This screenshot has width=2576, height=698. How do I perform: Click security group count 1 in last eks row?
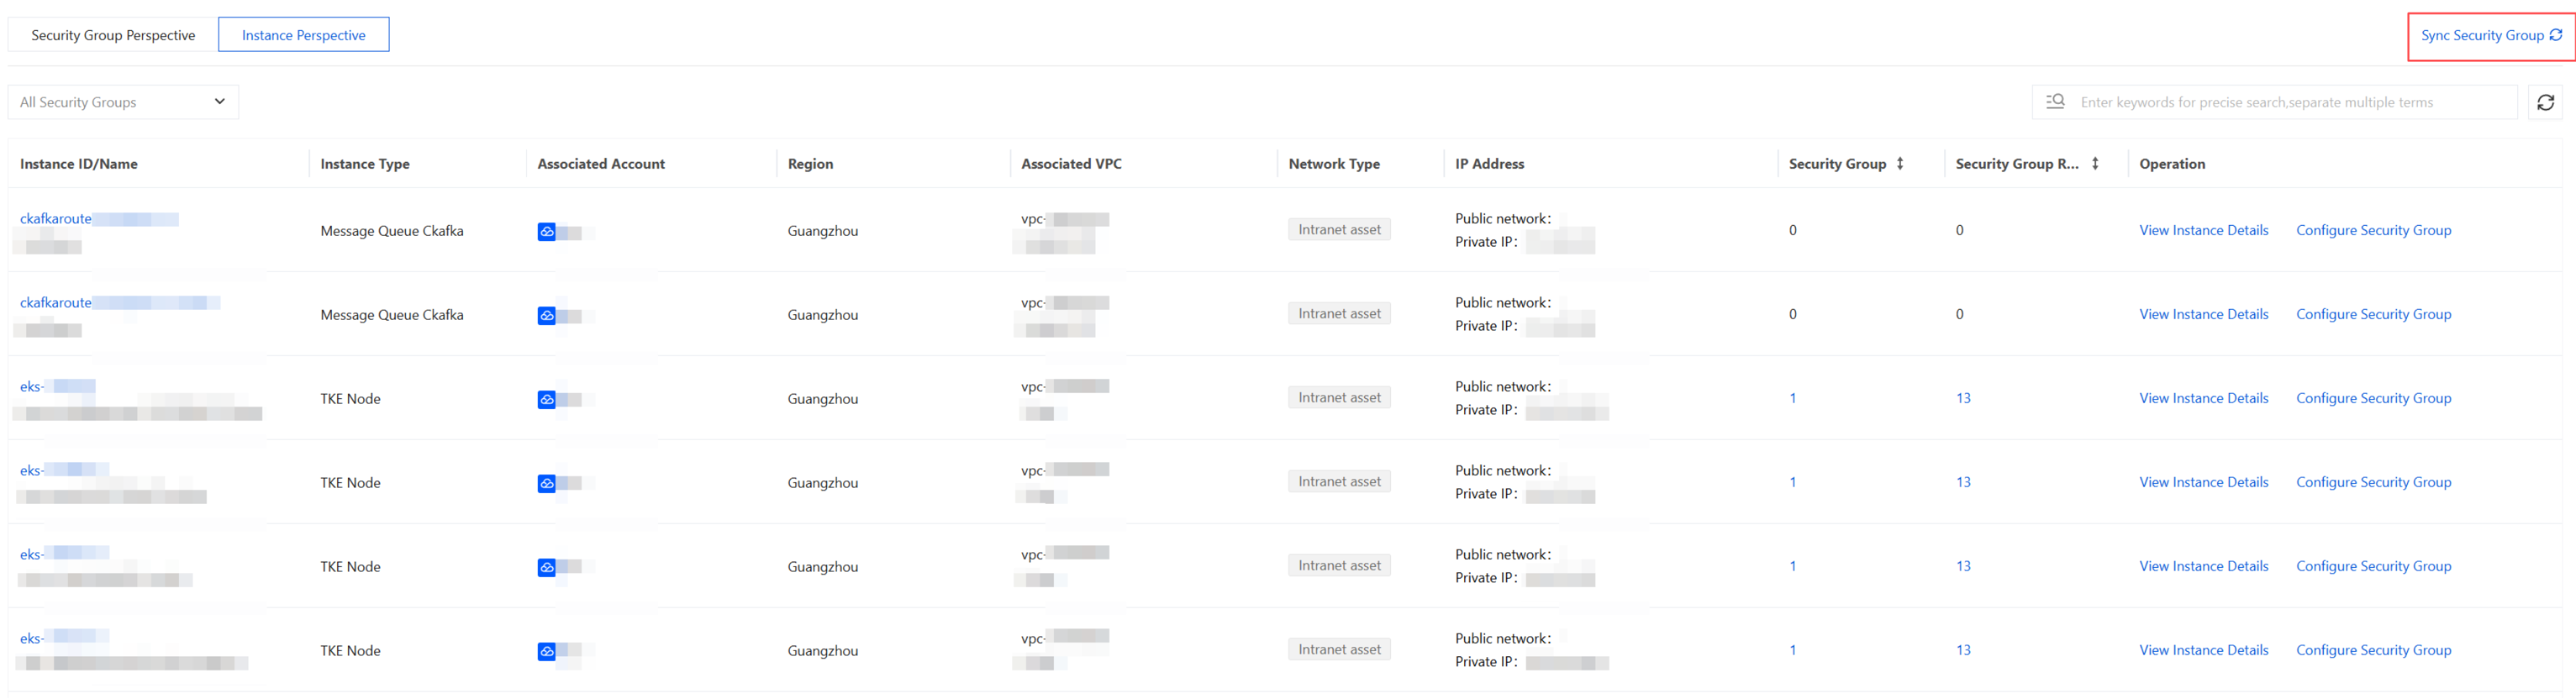click(x=1792, y=650)
